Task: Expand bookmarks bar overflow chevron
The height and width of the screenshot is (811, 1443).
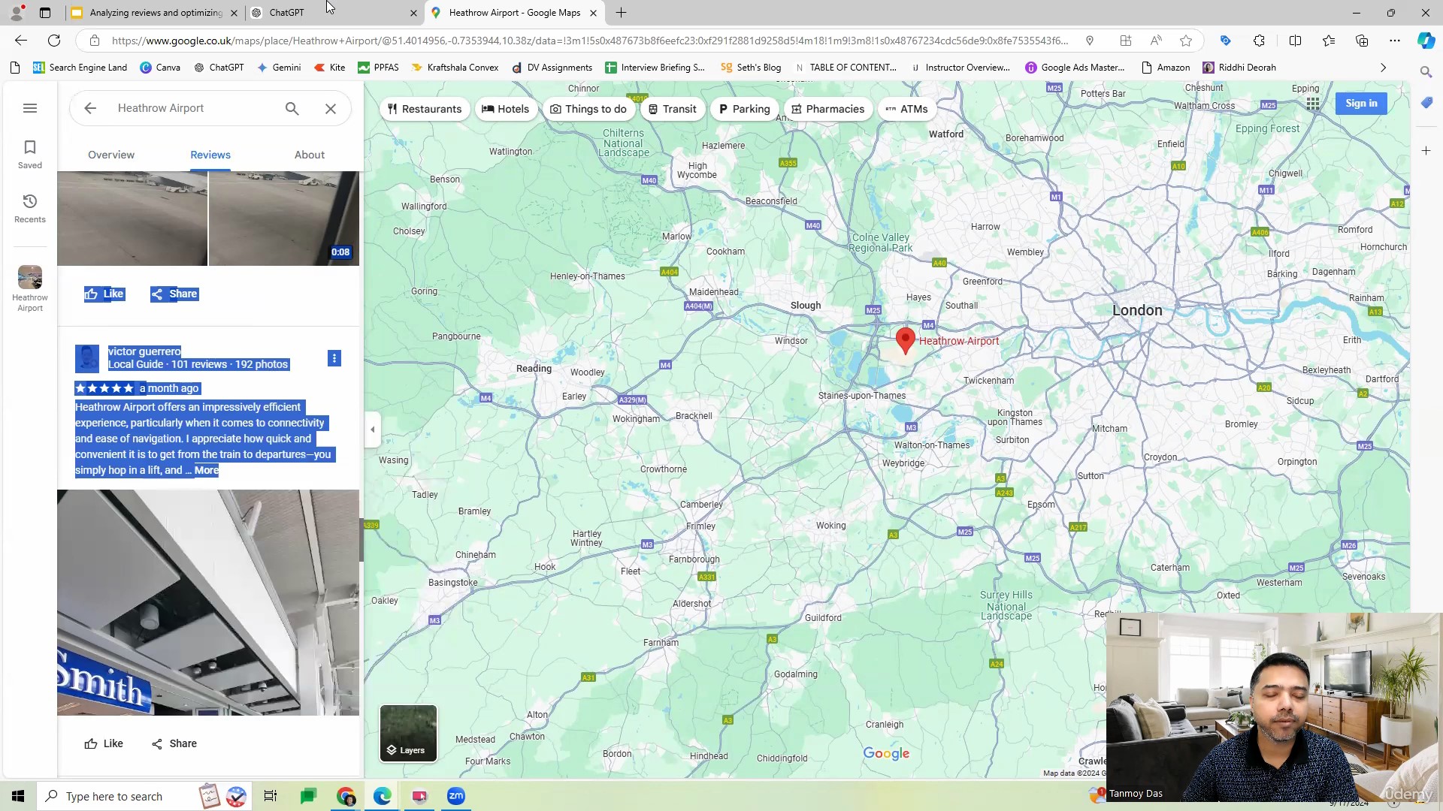Action: click(1383, 68)
